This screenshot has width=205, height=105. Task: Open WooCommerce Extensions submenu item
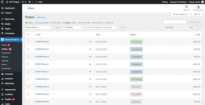[6, 68]
